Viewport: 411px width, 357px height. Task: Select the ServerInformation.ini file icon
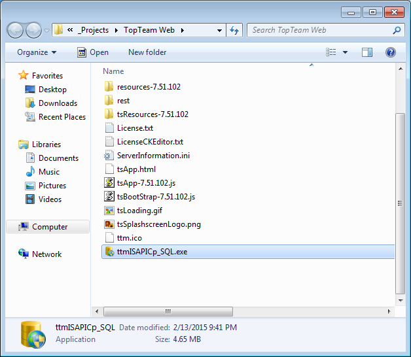(110, 156)
